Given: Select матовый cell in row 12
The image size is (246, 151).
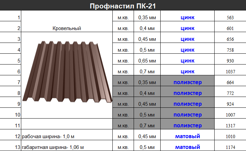Looking at the screenshot, I should [188, 135].
